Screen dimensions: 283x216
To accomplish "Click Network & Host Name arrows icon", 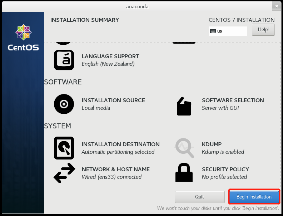I will click(64, 173).
